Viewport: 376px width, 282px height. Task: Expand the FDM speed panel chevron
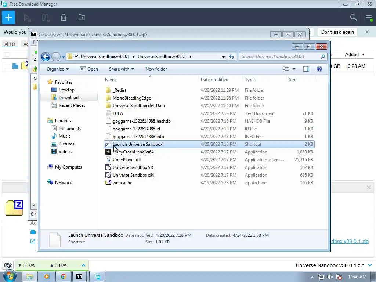[x=83, y=265]
